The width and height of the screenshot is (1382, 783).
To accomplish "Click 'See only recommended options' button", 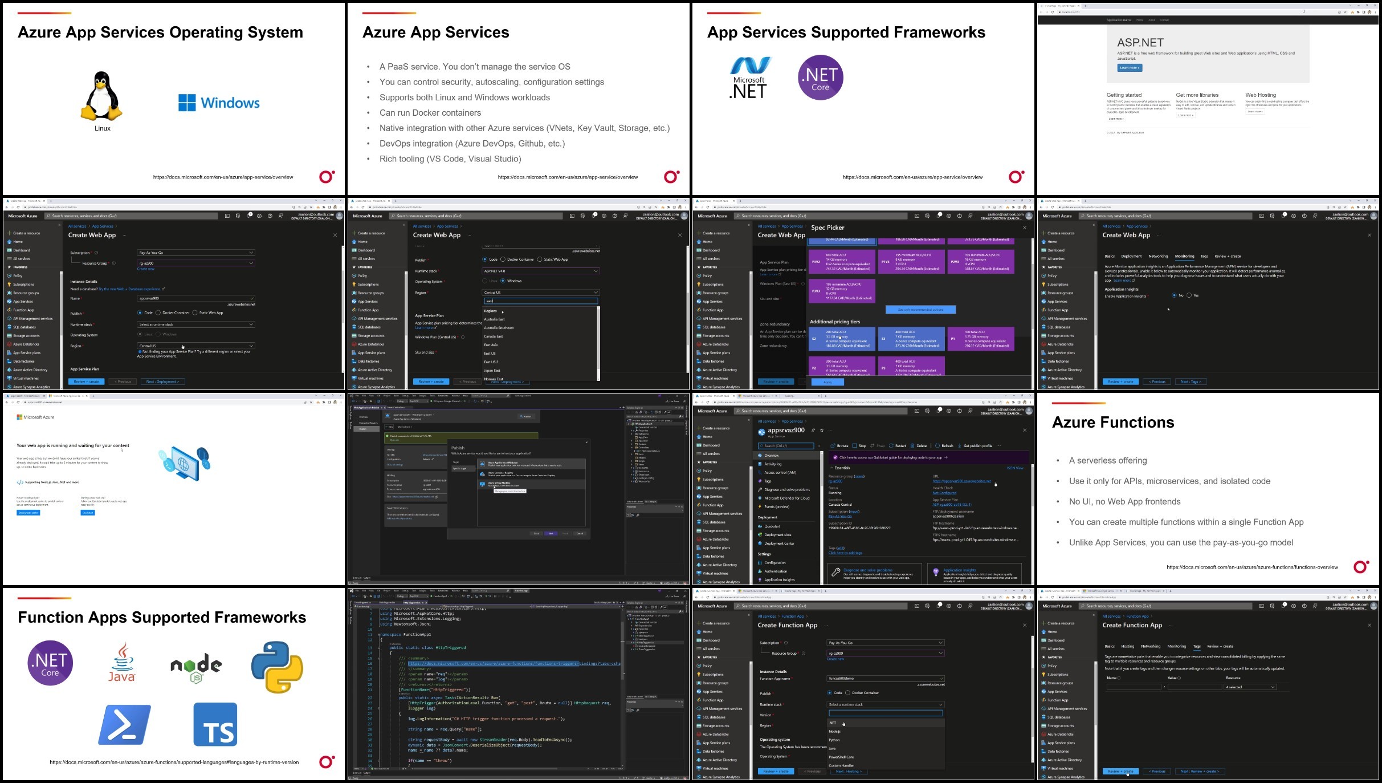I will 920,310.
